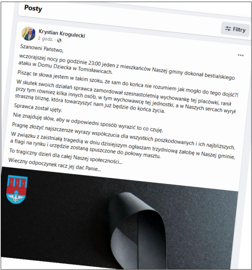The width and height of the screenshot is (252, 270).
Task: Click the "Sprawca został ujęty." sentence
Action: pos(38,108)
